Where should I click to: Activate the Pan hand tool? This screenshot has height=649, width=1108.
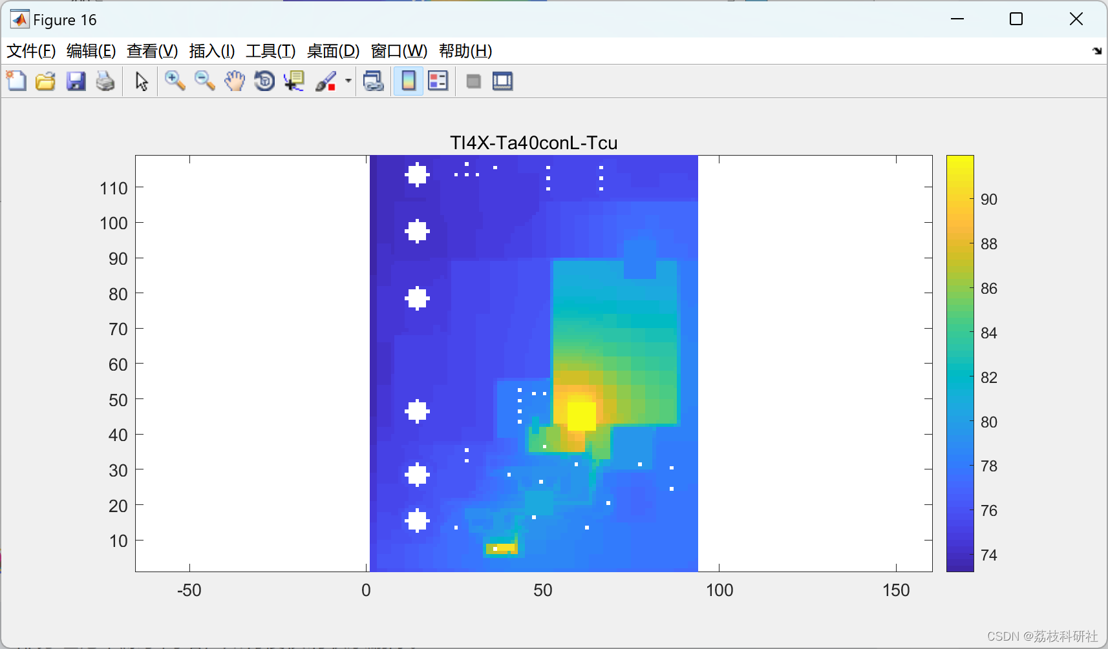235,81
